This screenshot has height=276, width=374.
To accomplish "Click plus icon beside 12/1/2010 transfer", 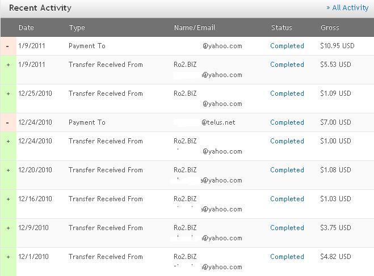I will coord(8,257).
